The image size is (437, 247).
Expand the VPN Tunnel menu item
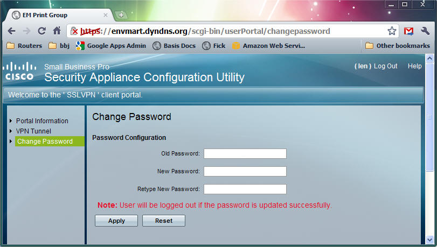point(33,131)
